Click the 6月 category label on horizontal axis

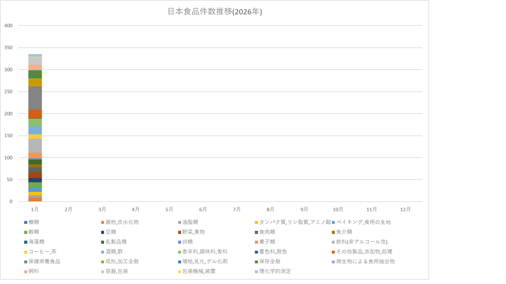203,209
